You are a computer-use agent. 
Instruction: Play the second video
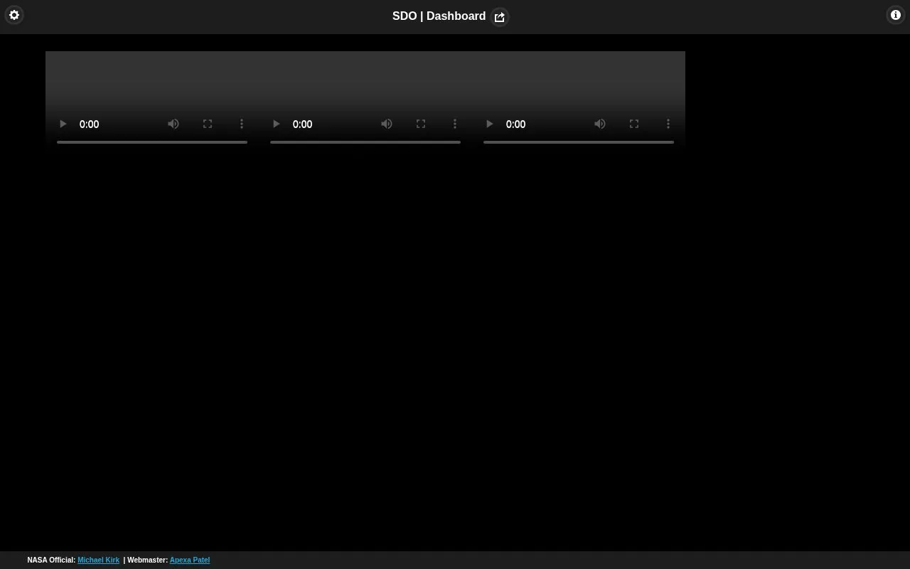click(276, 124)
